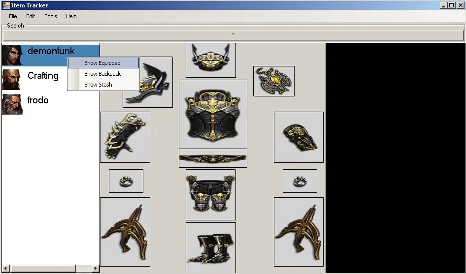Select the Crafting character name
The width and height of the screenshot is (466, 274).
43,76
